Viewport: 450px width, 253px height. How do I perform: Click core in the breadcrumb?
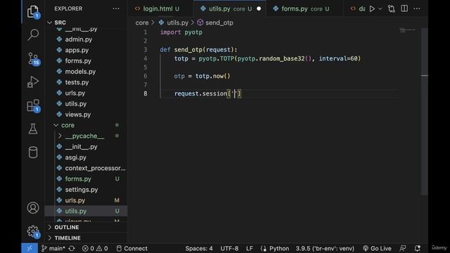click(x=142, y=22)
